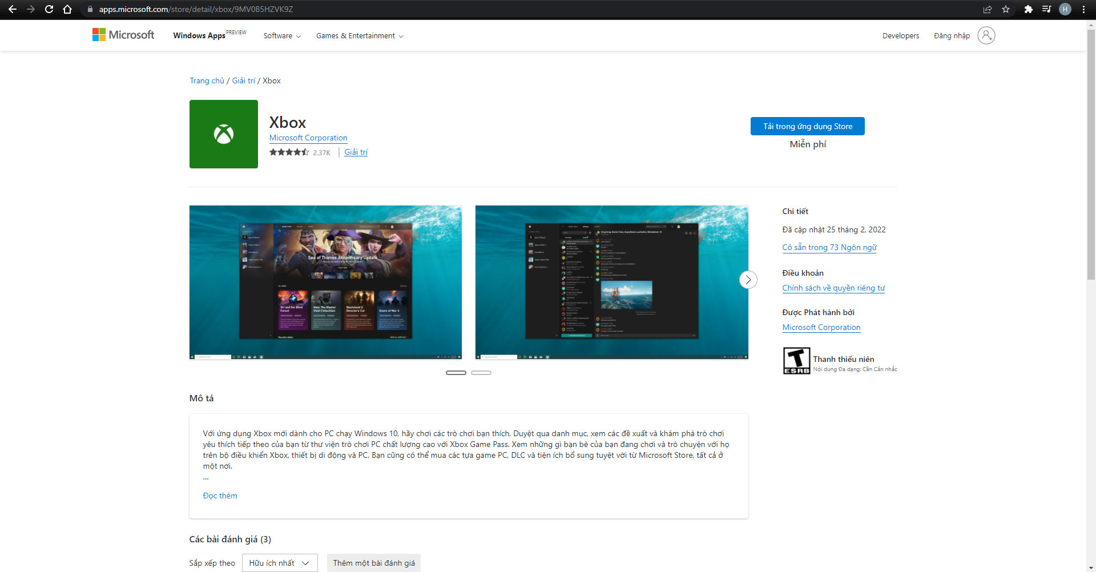Go to 'Trang chủ' breadcrumb
This screenshot has height=572, width=1096.
(x=207, y=80)
